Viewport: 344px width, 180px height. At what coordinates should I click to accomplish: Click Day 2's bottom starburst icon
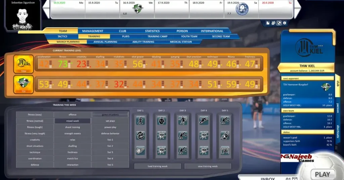point(162,151)
